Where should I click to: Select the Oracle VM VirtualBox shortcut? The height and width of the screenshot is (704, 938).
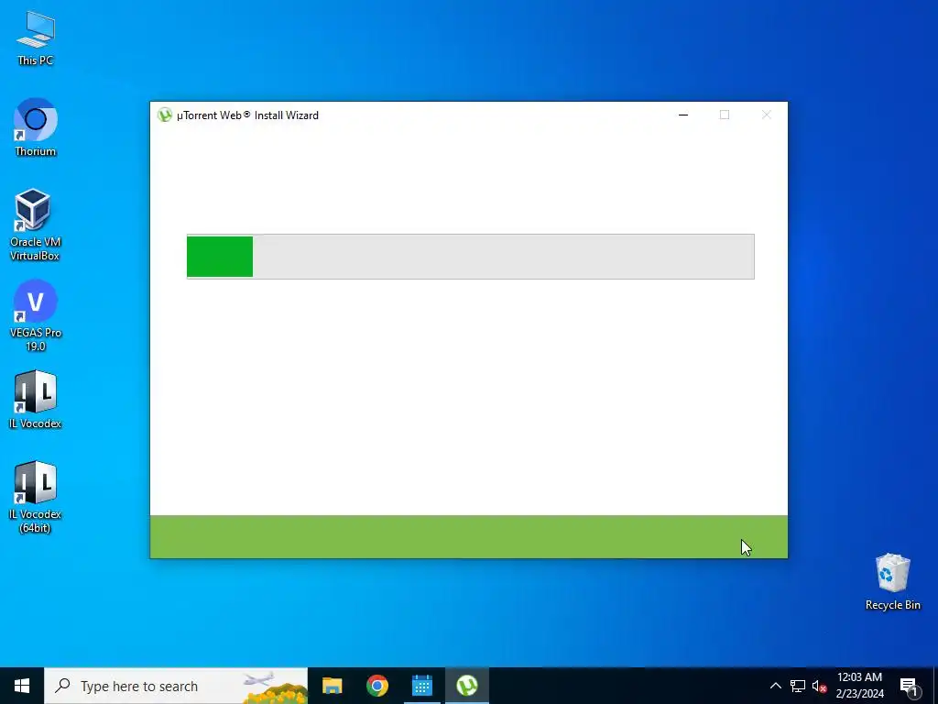(x=36, y=225)
